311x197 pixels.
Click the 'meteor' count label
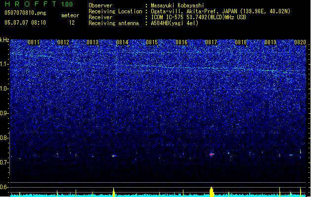(x=70, y=15)
